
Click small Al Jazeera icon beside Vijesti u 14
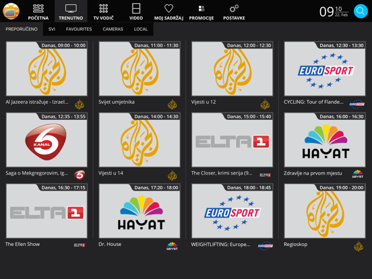click(173, 176)
